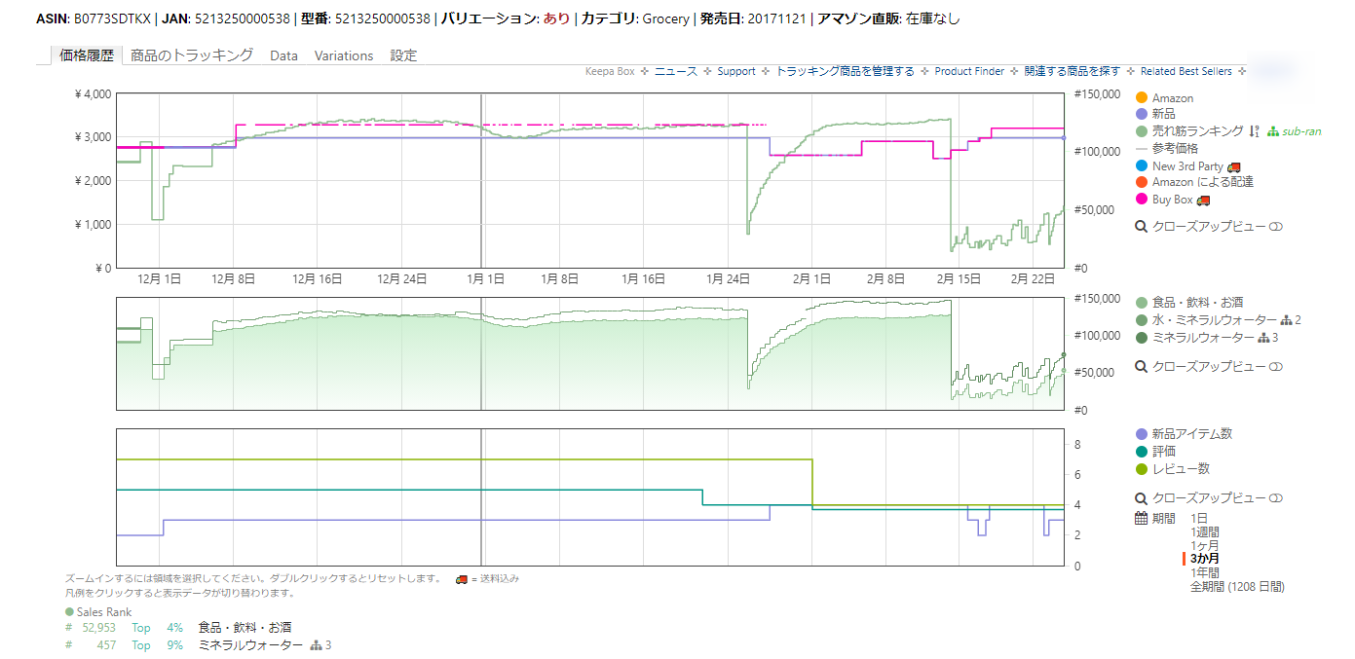This screenshot has height=659, width=1355.
Task: Click the sort icon beside 売れ筋ランキング
Action: click(x=1255, y=131)
